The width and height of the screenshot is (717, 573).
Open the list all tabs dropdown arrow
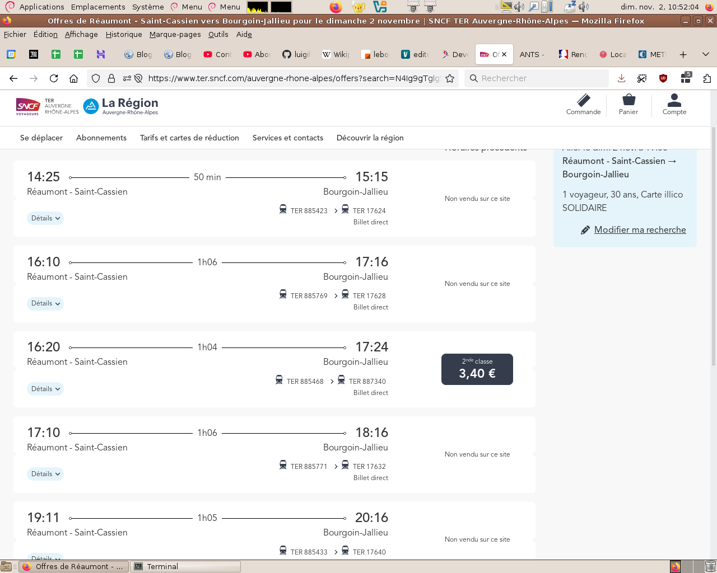click(x=706, y=54)
